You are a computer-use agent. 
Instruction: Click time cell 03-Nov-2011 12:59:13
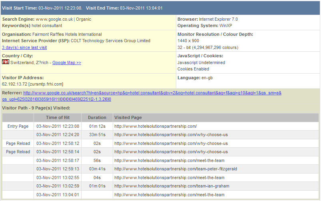[58, 169]
